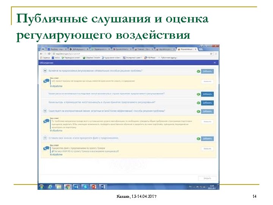Open Outlook from the taskbar
Screen dimensions: 273x205
click(x=76, y=187)
